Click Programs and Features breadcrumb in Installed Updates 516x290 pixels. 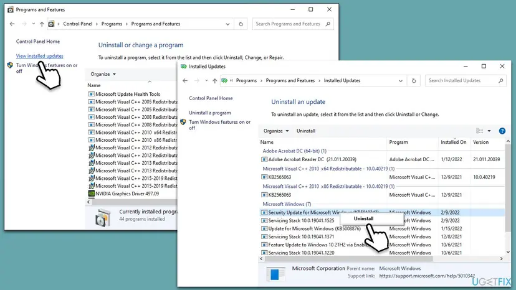click(290, 80)
